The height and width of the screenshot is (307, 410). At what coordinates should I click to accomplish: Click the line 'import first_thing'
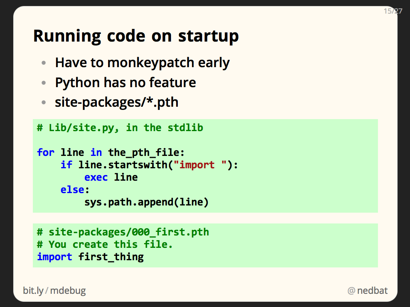90,257
